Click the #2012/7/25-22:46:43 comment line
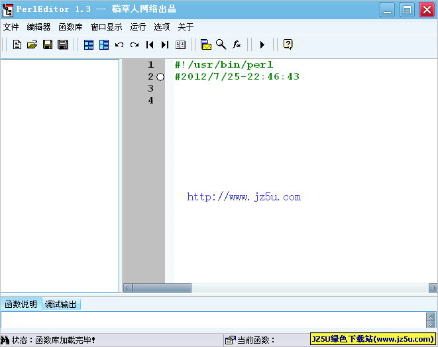The height and width of the screenshot is (347, 438). (x=237, y=76)
